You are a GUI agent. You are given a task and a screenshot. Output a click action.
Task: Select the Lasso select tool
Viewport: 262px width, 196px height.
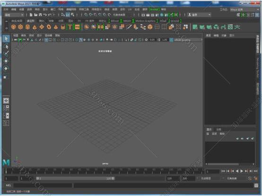click(6, 46)
